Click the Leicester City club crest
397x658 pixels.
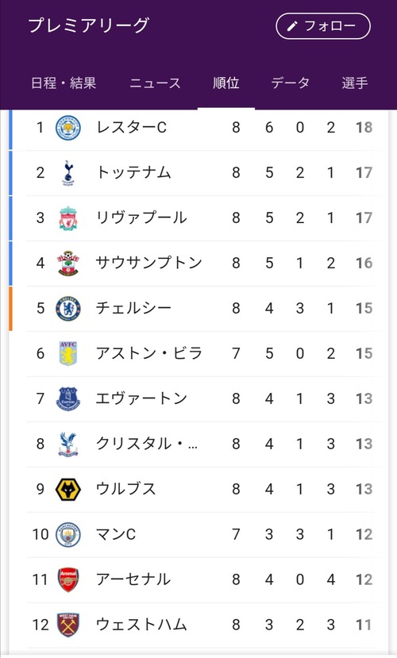click(x=68, y=128)
